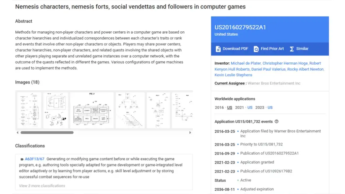Image resolution: width=345 pixels, height=194 pixels.
Task: Open inventor Michael de Plater link
Action: point(246,63)
